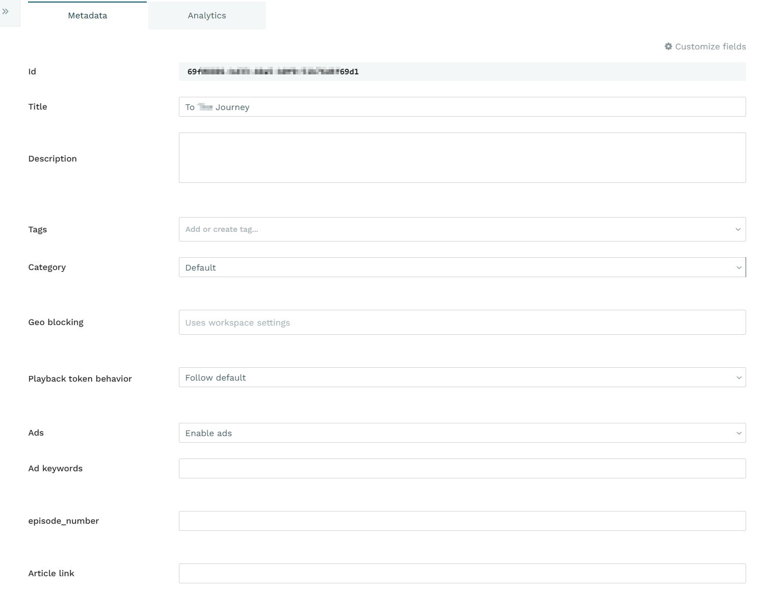Select the Metadata tab
The height and width of the screenshot is (592, 766).
(87, 15)
